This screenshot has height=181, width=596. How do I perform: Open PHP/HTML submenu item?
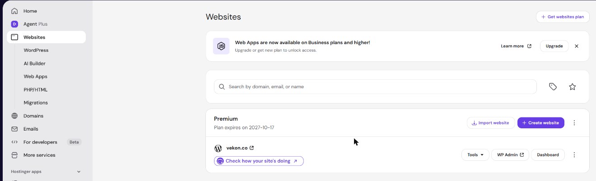pyautogui.click(x=35, y=90)
